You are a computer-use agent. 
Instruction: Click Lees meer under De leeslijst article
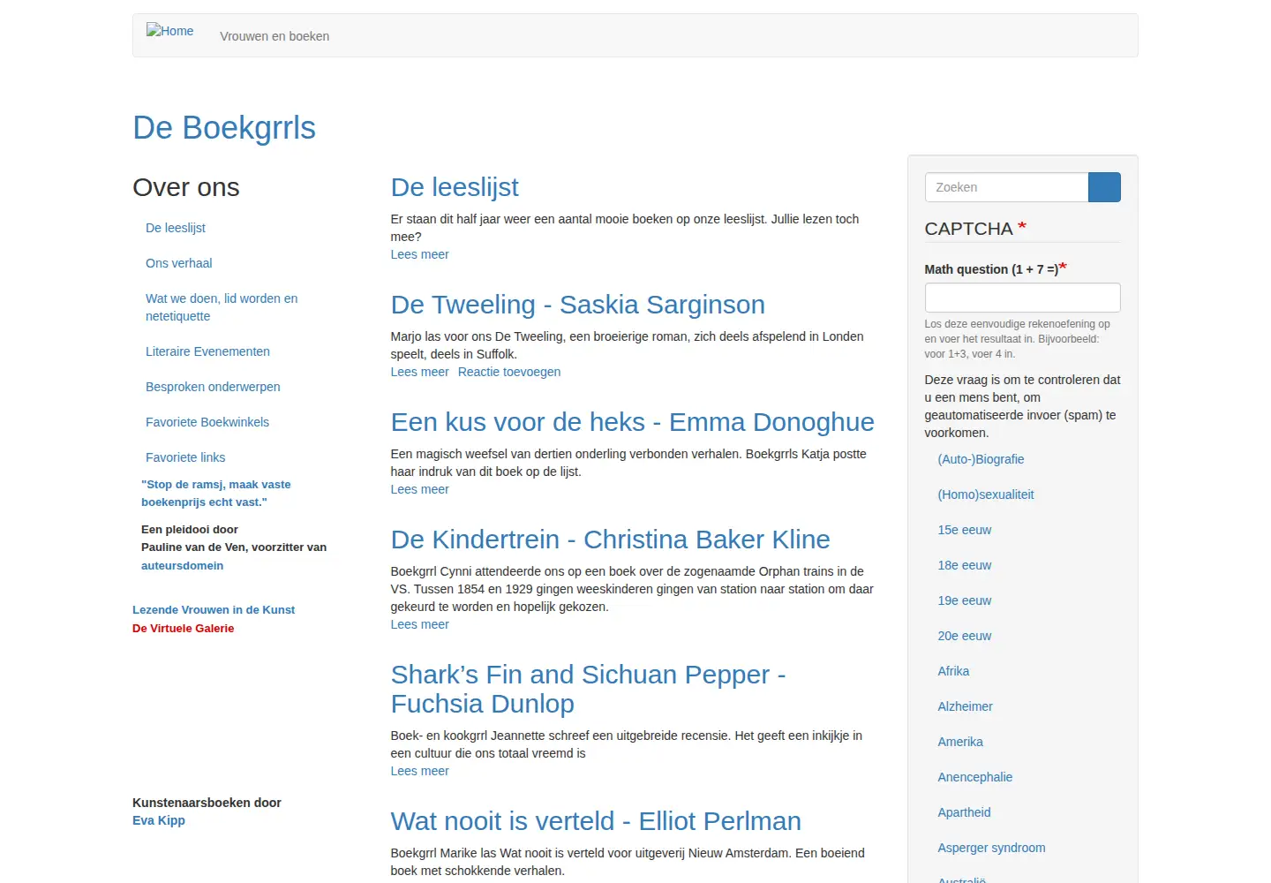420,254
